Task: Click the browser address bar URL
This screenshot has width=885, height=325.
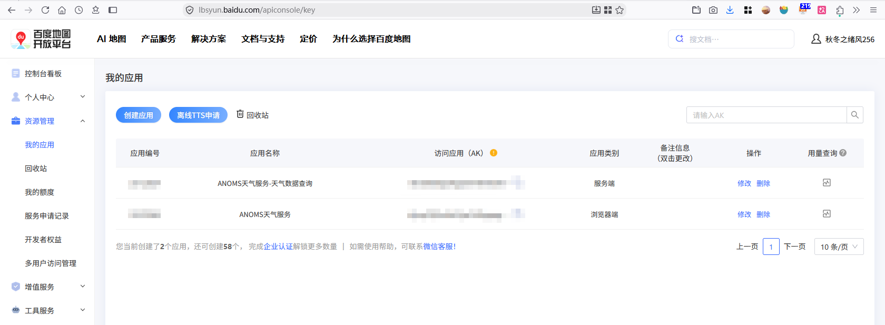Action: click(257, 10)
